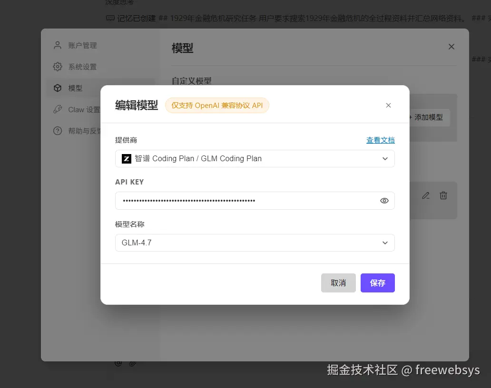Click the model name dropdown chevron
This screenshot has height=388, width=491.
coord(385,243)
